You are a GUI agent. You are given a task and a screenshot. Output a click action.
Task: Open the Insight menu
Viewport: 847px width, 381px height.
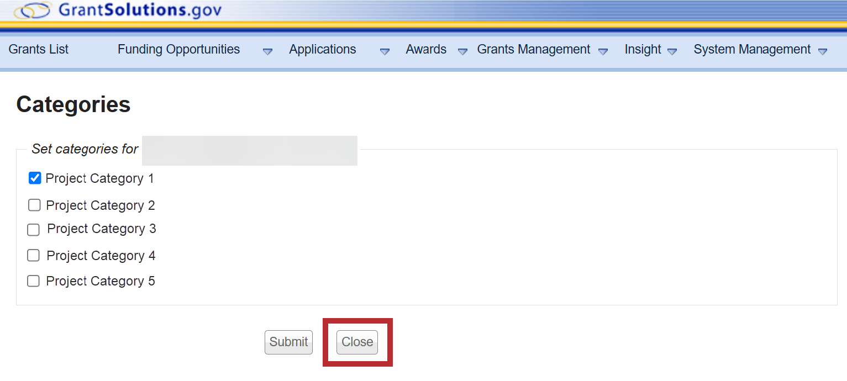pyautogui.click(x=643, y=50)
